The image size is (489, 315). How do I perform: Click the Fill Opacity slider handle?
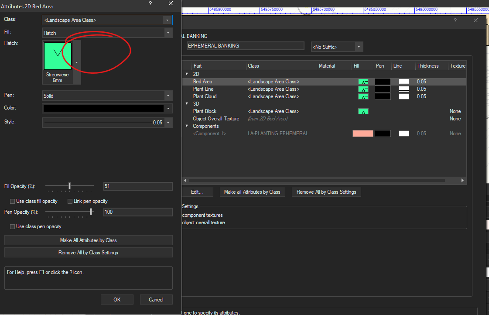click(x=69, y=186)
